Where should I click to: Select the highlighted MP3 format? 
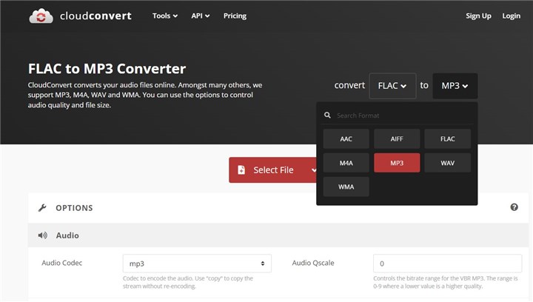pyautogui.click(x=397, y=163)
